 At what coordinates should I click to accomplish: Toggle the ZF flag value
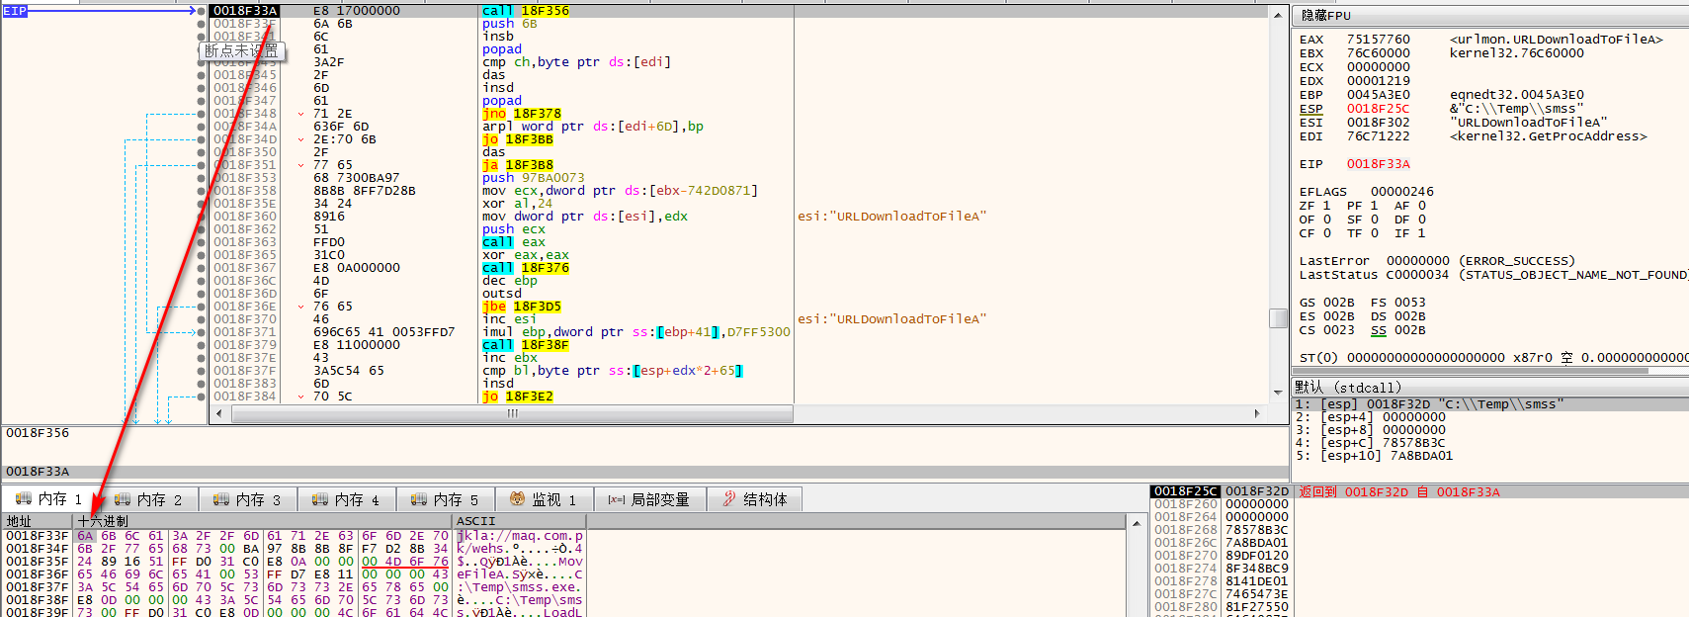click(x=1326, y=206)
